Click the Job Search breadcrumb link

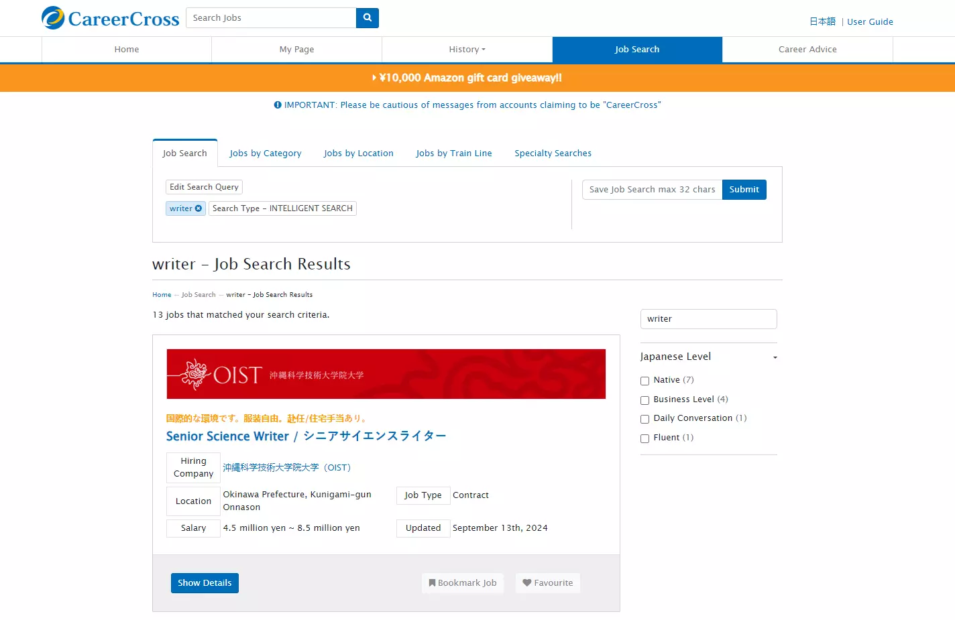tap(199, 295)
